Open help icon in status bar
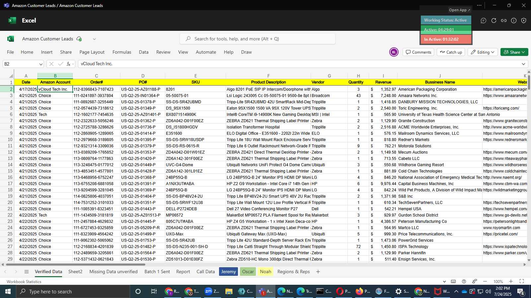The image size is (531, 298). 464,281
